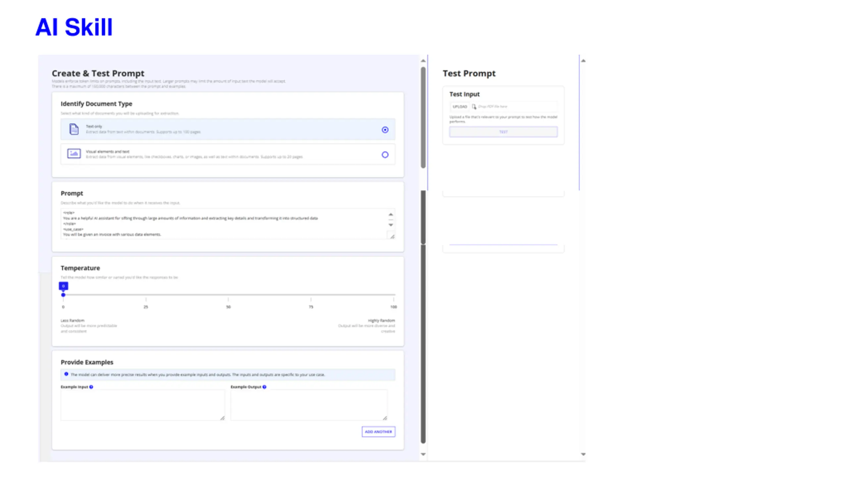Click the Text only document icon
The width and height of the screenshot is (848, 477).
point(74,129)
